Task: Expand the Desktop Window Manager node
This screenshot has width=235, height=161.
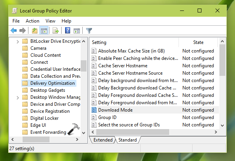Action: click(x=18, y=97)
